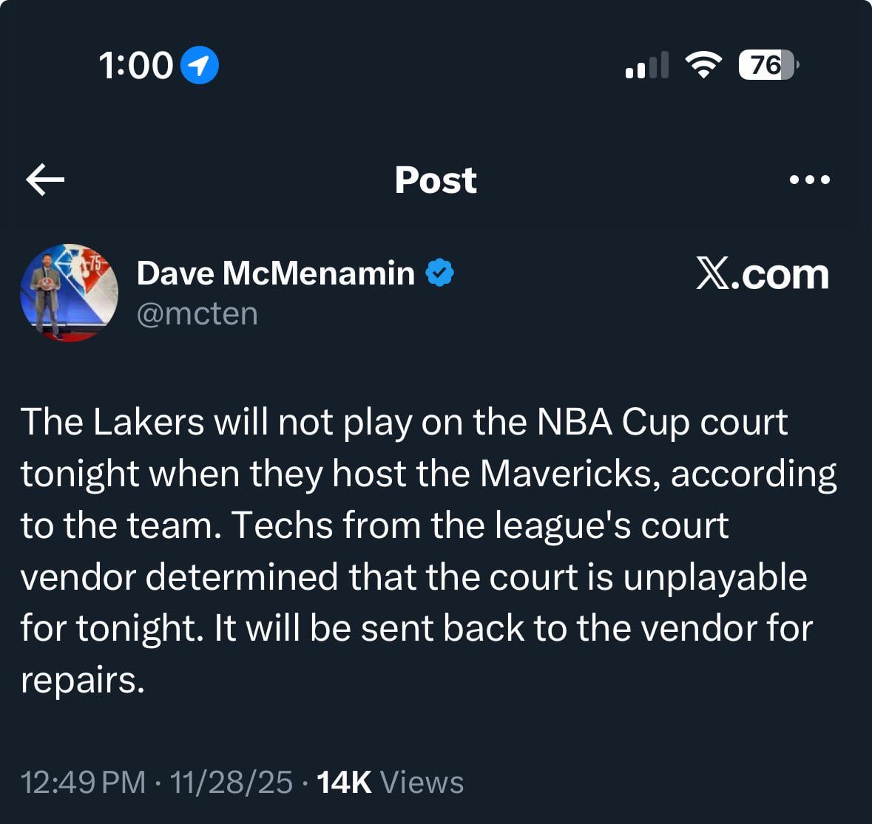Tap the X.com logo

click(x=762, y=274)
